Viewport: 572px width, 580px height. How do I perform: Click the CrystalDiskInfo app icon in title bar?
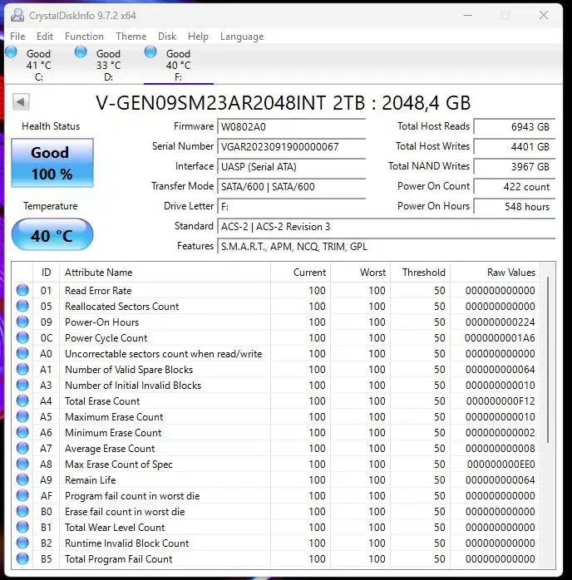point(17,15)
